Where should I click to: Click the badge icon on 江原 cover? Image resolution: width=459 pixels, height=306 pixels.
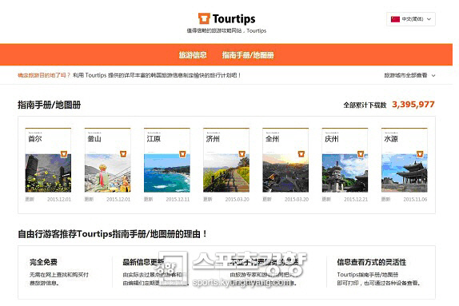click(x=182, y=154)
